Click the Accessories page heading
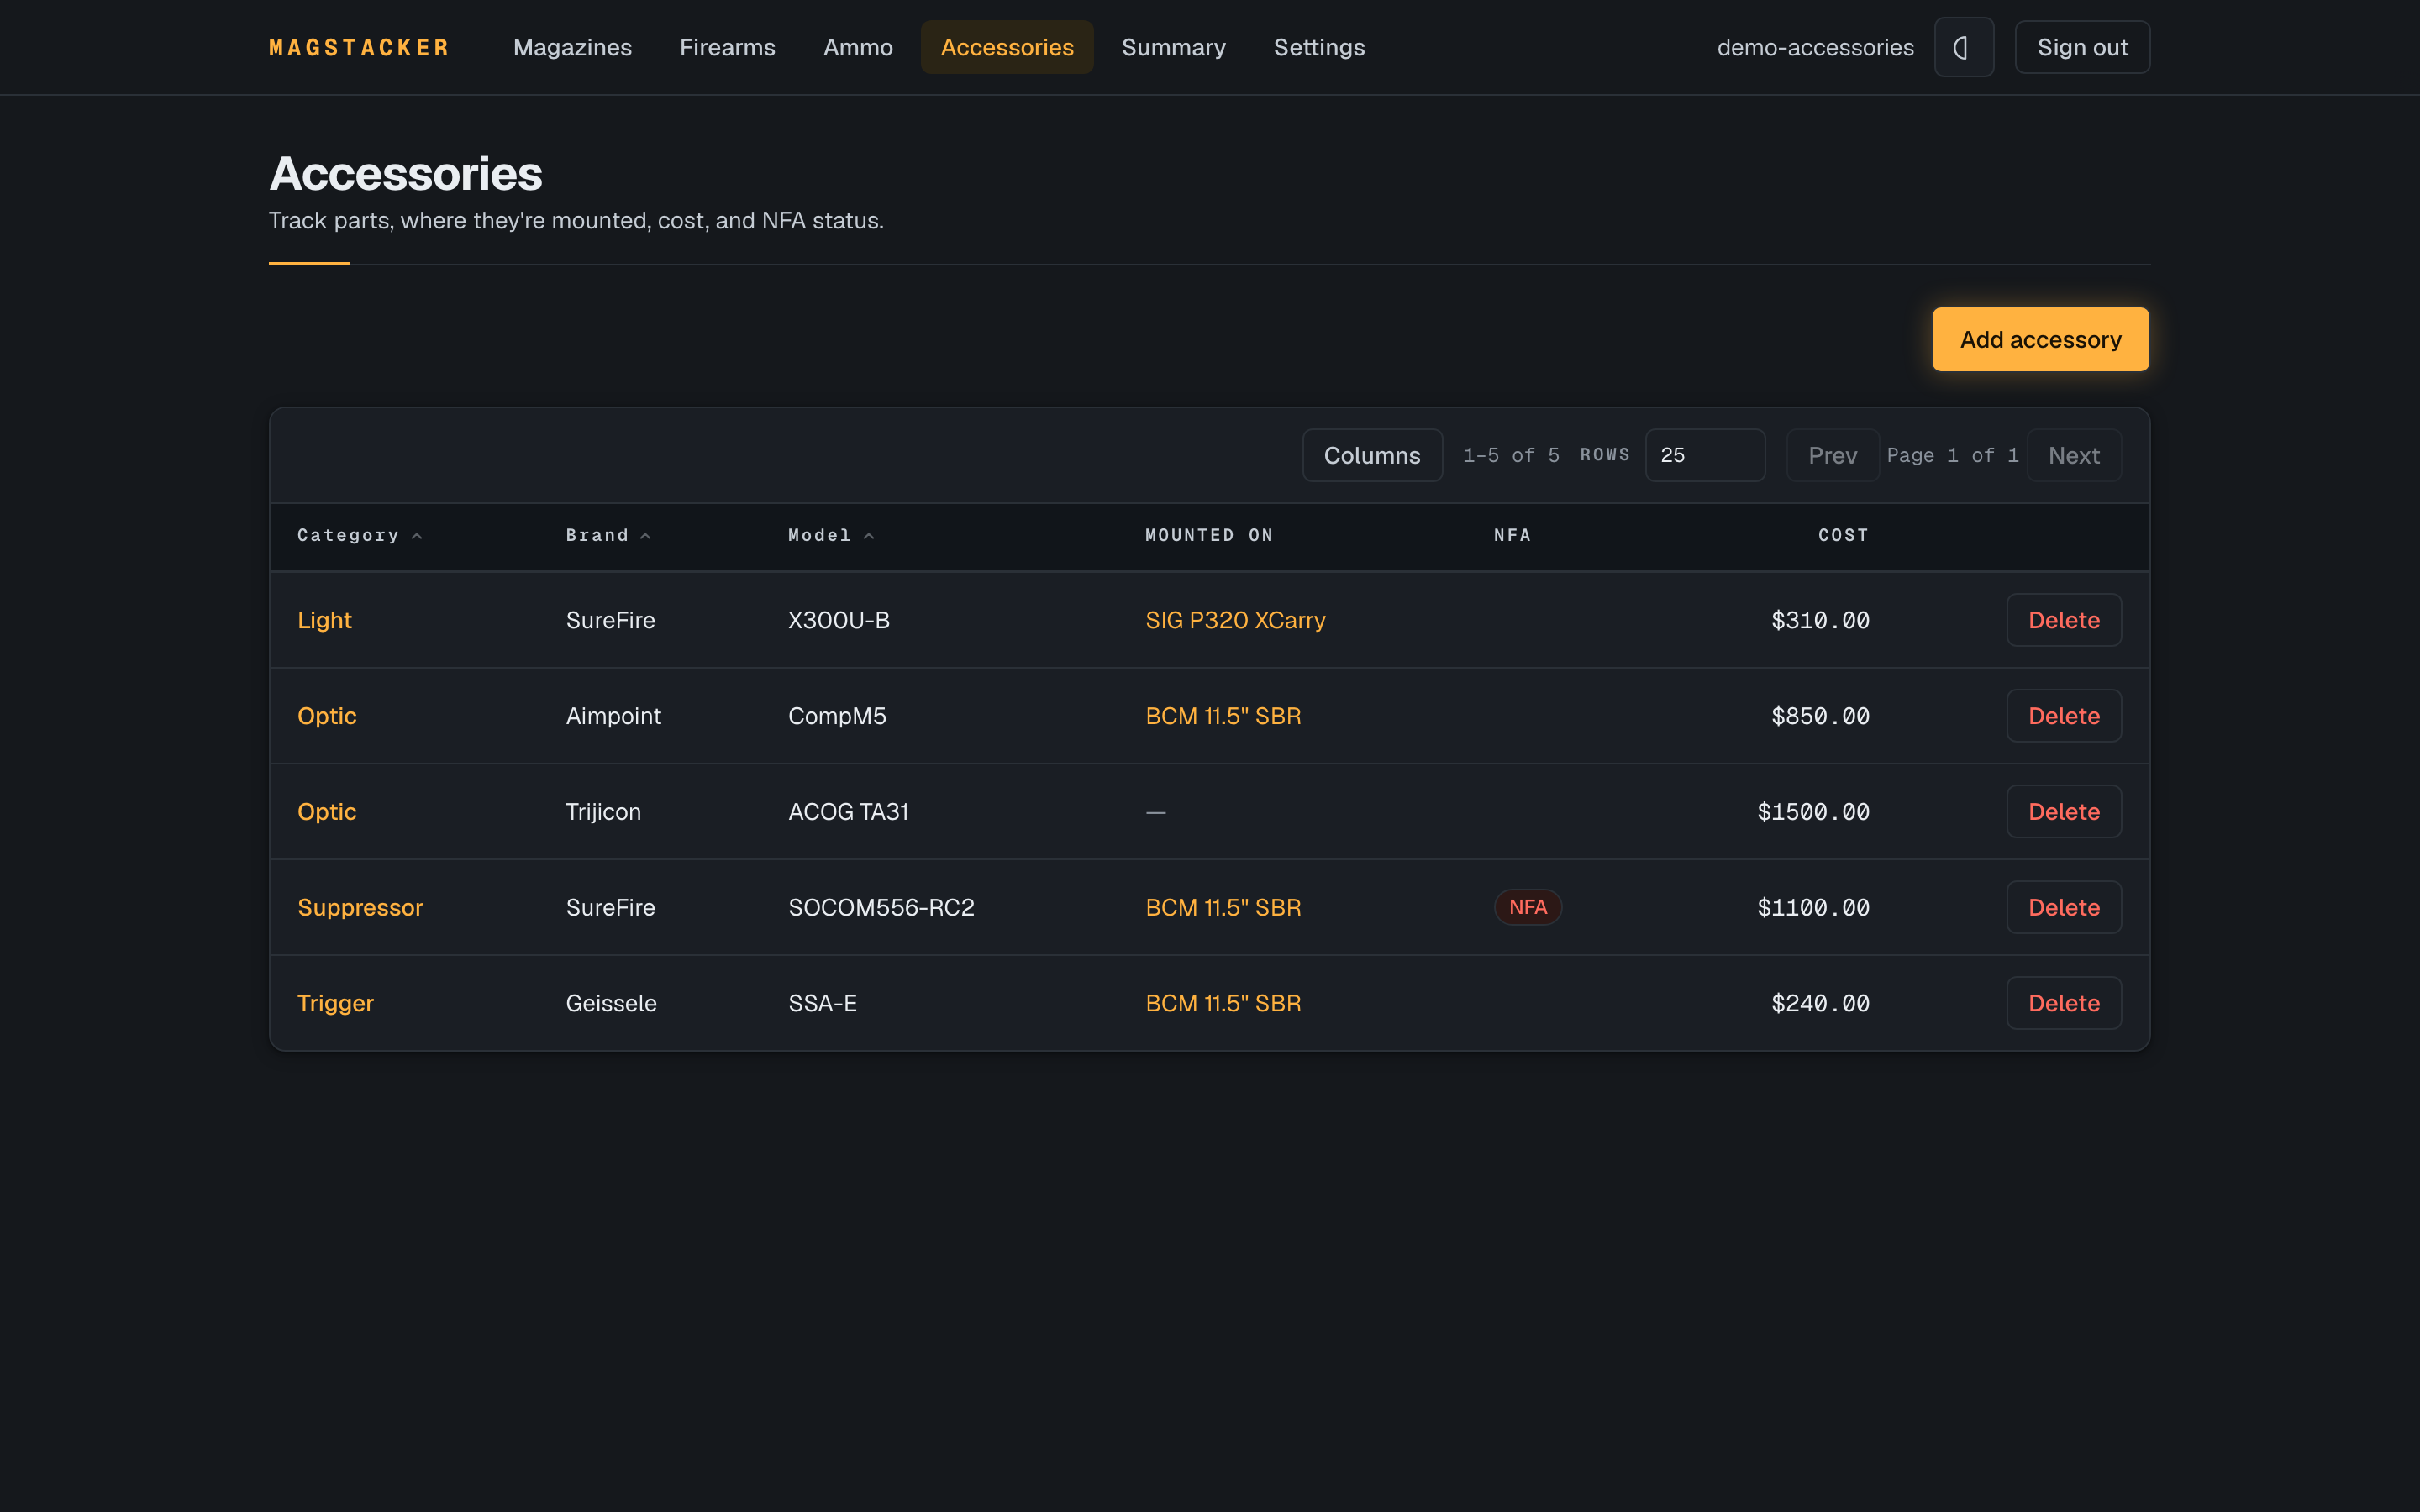This screenshot has height=1512, width=2420. (405, 173)
